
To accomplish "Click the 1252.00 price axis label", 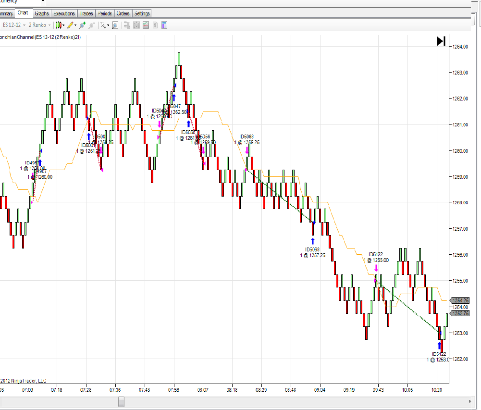I will pyautogui.click(x=460, y=359).
